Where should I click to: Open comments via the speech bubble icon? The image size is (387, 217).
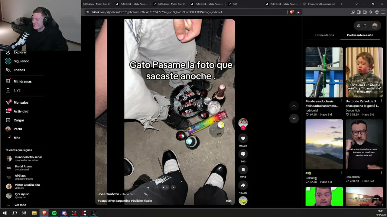tap(243, 154)
